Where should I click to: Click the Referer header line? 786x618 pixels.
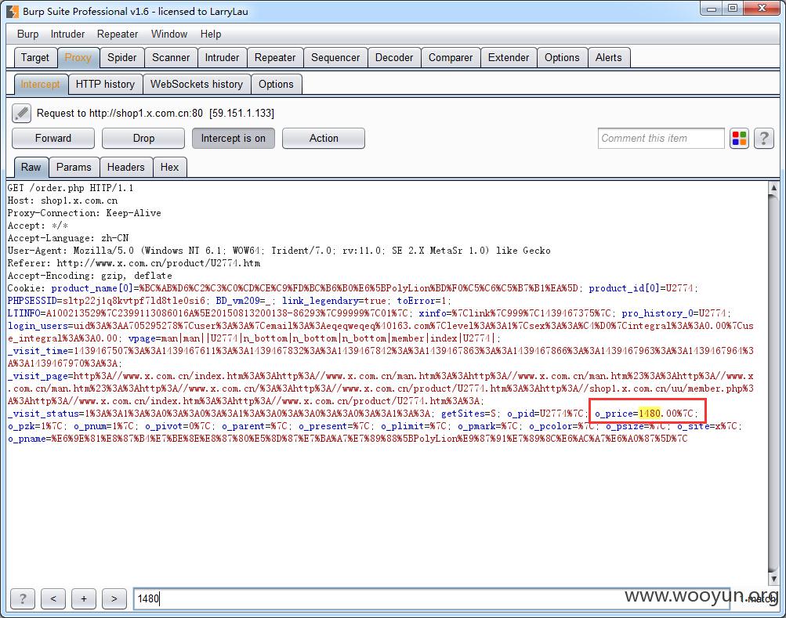coord(134,263)
